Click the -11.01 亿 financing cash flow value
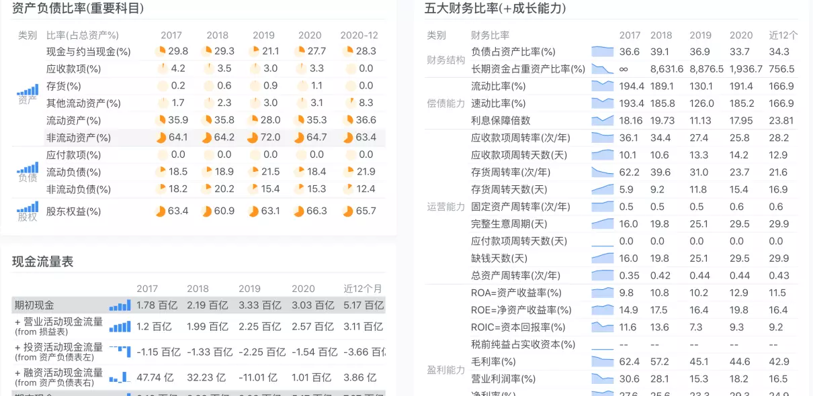This screenshot has height=396, width=813. click(258, 377)
